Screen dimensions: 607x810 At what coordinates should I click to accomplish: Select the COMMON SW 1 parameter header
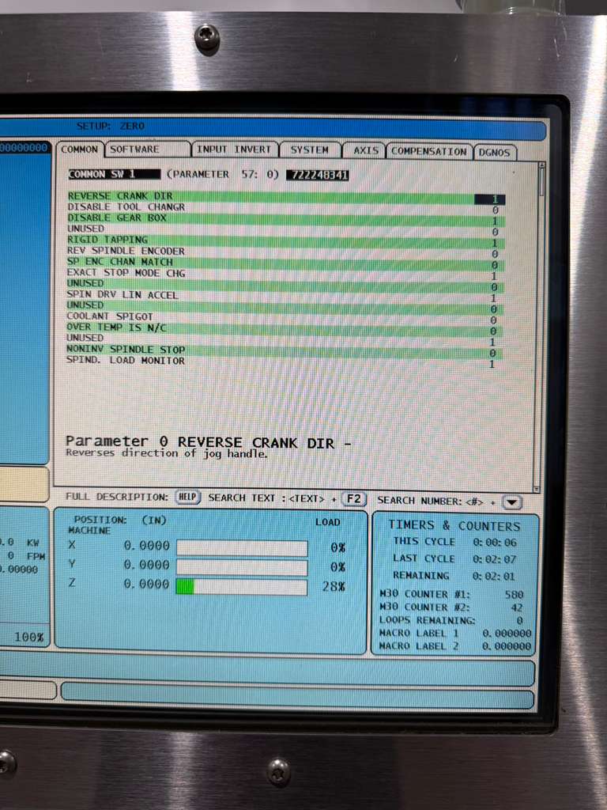pyautogui.click(x=113, y=174)
